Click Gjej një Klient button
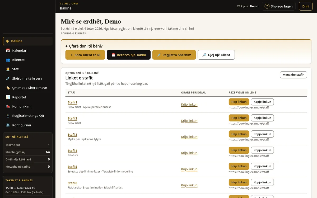 (216, 55)
